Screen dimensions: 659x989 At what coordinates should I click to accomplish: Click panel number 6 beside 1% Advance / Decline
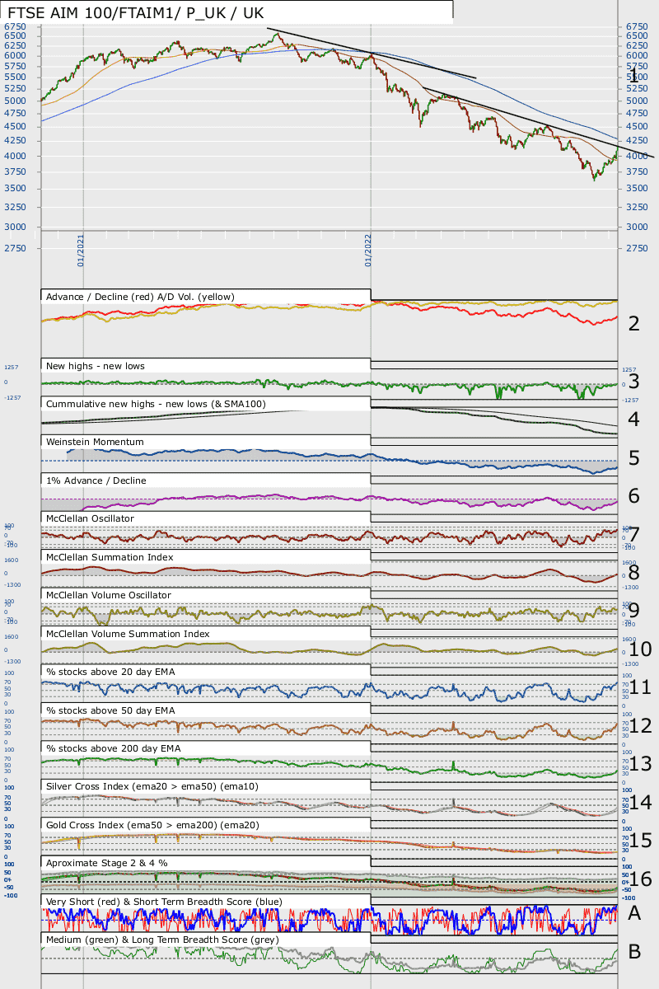tap(633, 496)
